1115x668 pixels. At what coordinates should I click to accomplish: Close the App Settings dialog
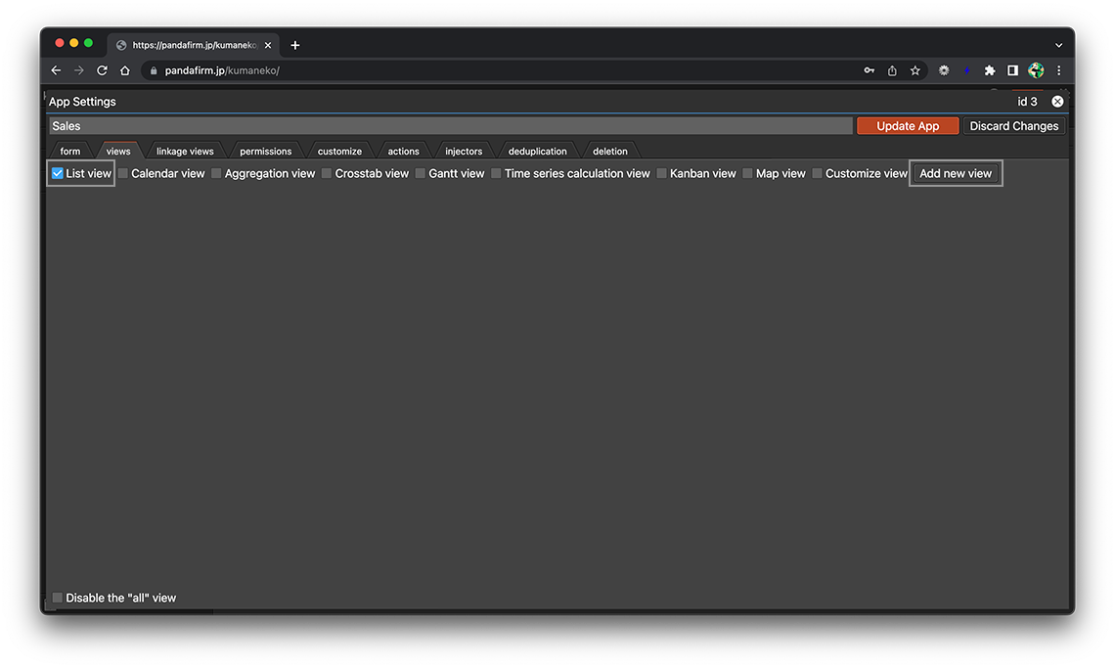tap(1057, 102)
